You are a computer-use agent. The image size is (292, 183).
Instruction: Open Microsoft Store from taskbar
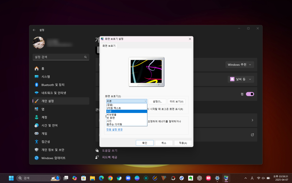pos(83,178)
